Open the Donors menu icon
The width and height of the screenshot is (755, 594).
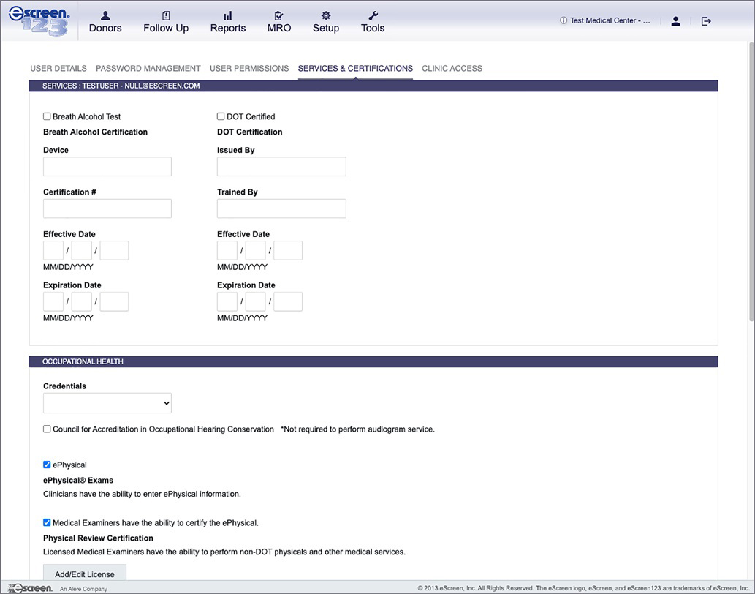pos(105,15)
